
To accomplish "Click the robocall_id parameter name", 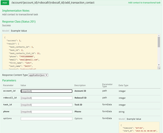I will tap(10, 98).
